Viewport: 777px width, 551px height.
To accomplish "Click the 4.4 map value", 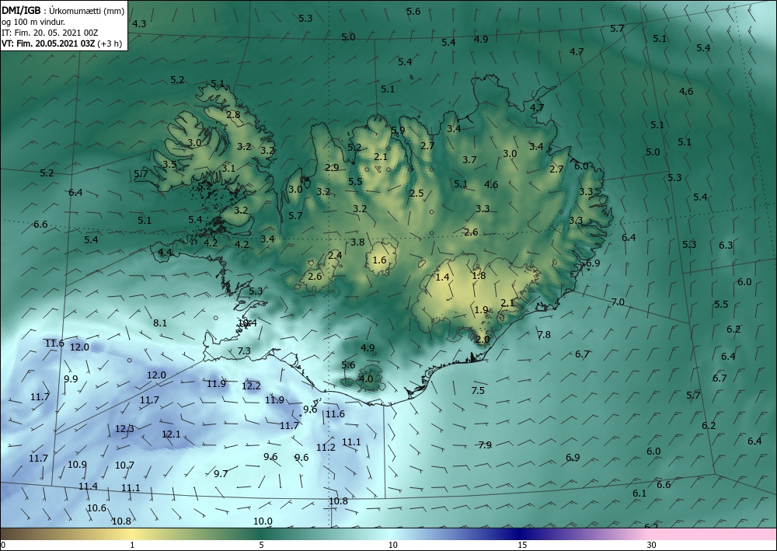I will [x=165, y=253].
